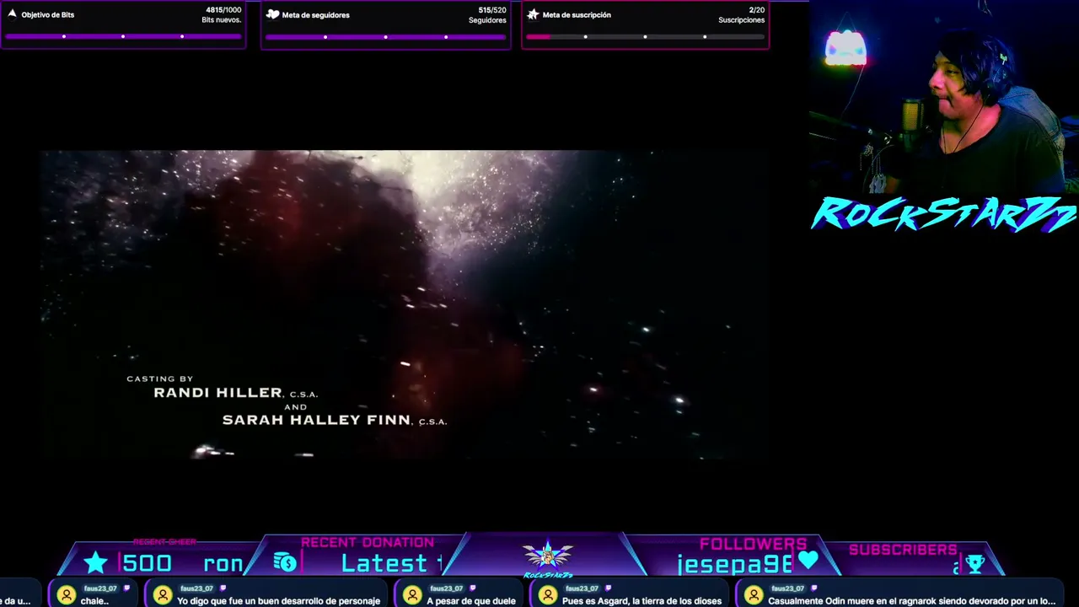Screen dimensions: 1079x607
Task: Click the 'Suscripciones' label
Action: (742, 20)
